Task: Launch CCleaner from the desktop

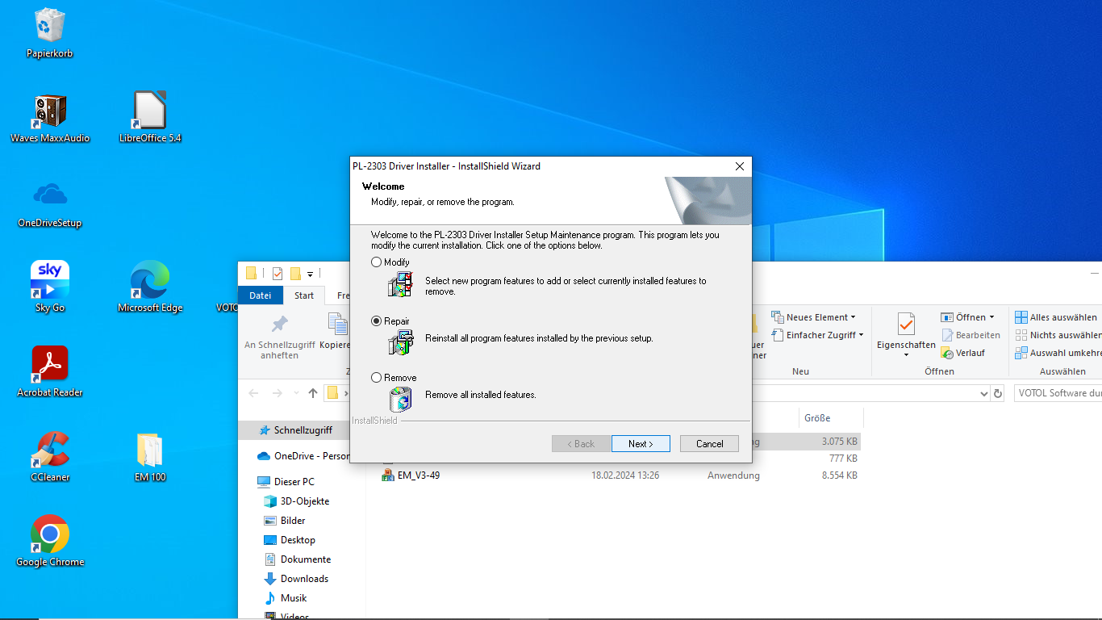Action: [49, 450]
